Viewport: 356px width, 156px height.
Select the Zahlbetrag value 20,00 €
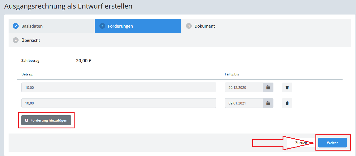tap(84, 61)
